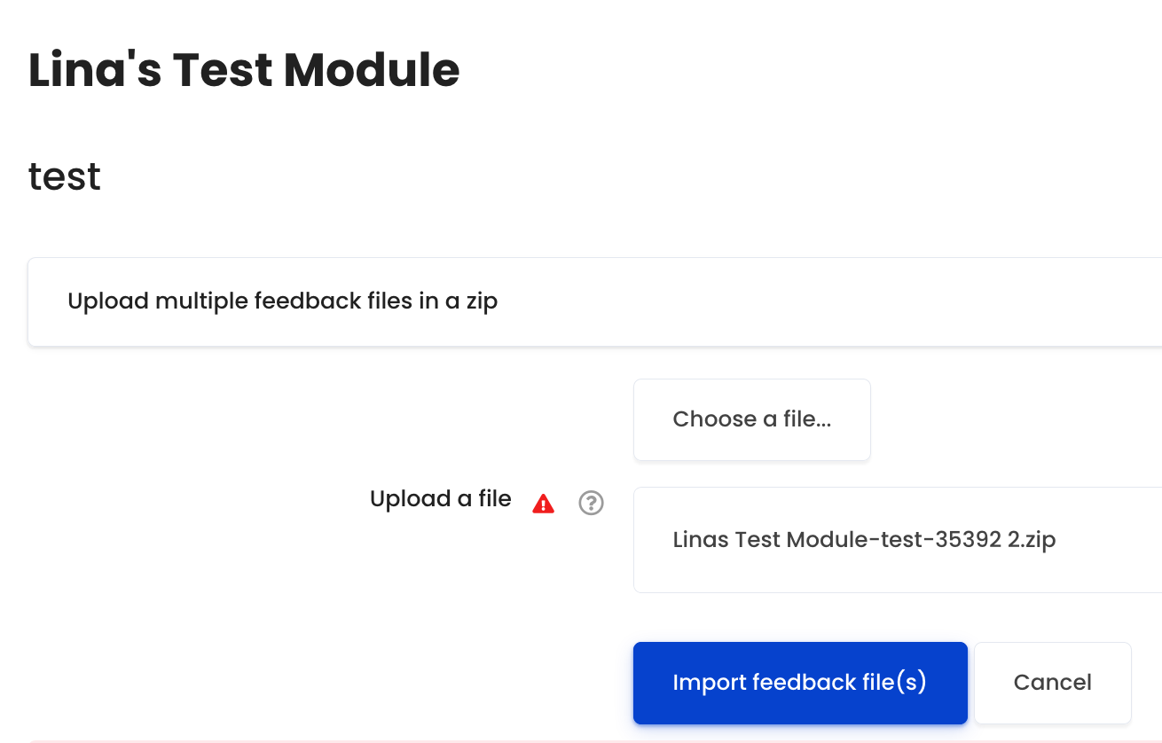Click the blue Import feedback file(s) button
The width and height of the screenshot is (1162, 743).
pyautogui.click(x=800, y=683)
